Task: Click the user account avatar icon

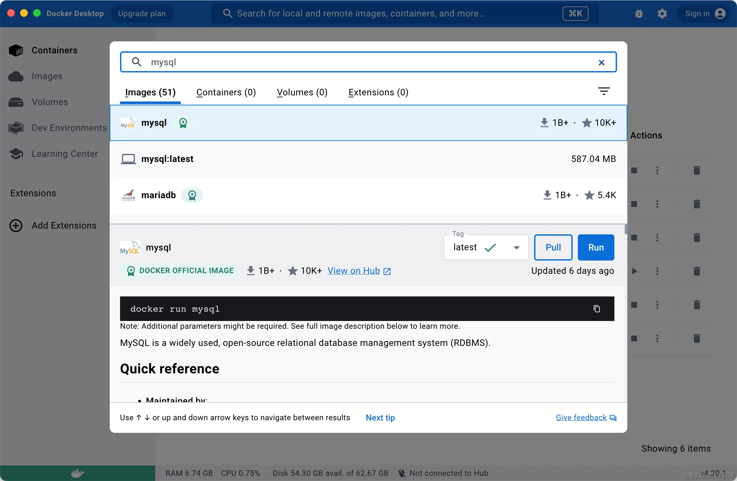Action: tap(720, 14)
